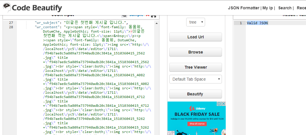Click the input editor scroll up arrow
The height and width of the screenshot is (135, 306).
(x=156, y=23)
